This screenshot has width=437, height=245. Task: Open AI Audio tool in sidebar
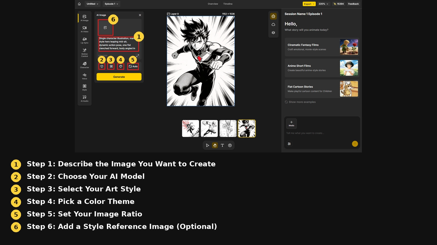point(84,99)
